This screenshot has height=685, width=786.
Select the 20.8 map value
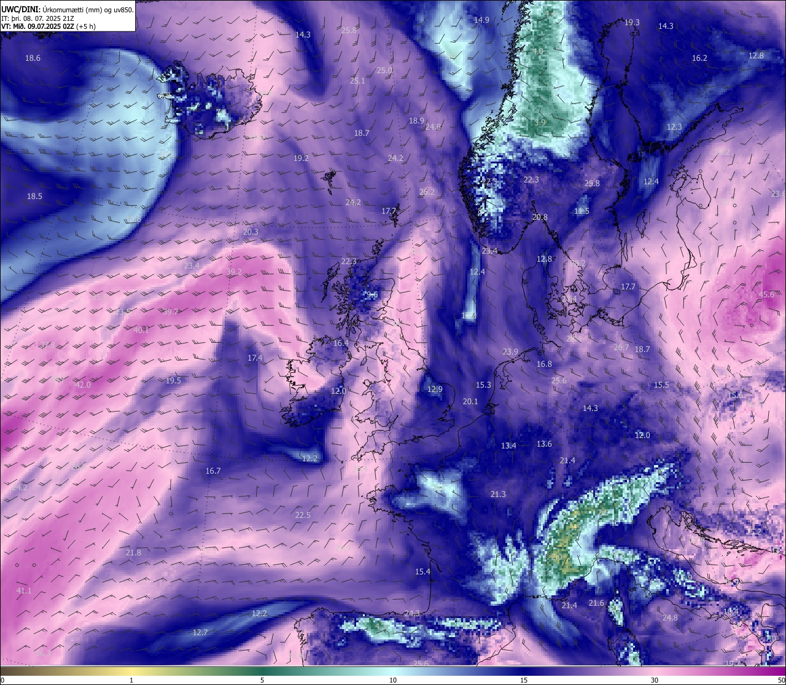(540, 217)
